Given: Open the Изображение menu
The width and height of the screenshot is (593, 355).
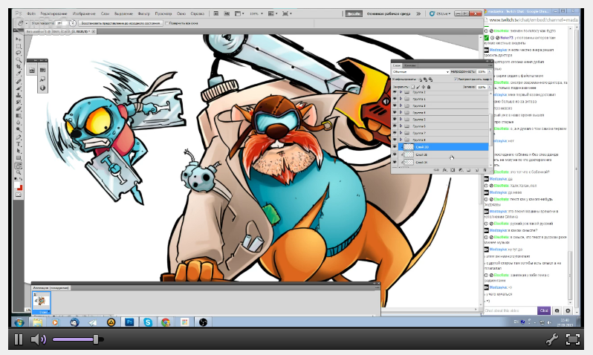Looking at the screenshot, I should pos(85,13).
